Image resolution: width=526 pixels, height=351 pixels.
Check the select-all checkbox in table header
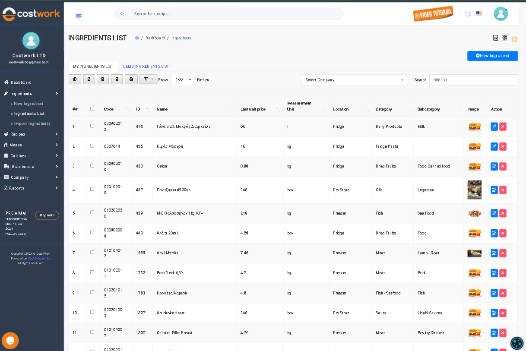pos(92,109)
